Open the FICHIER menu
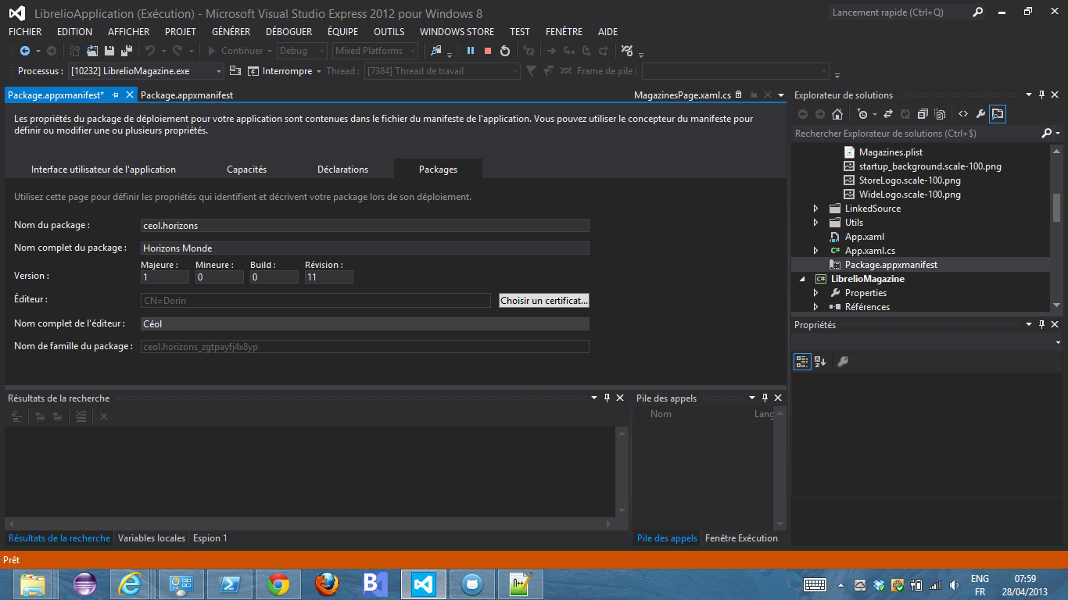 click(25, 32)
